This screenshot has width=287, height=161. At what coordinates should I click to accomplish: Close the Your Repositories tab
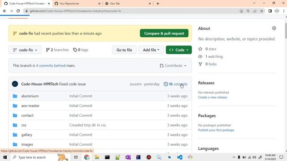point(99,4)
